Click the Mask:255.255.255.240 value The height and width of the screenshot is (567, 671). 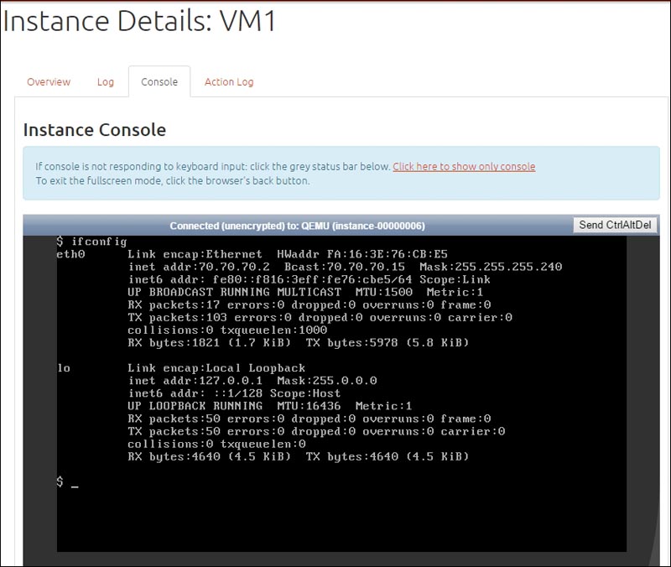click(491, 267)
